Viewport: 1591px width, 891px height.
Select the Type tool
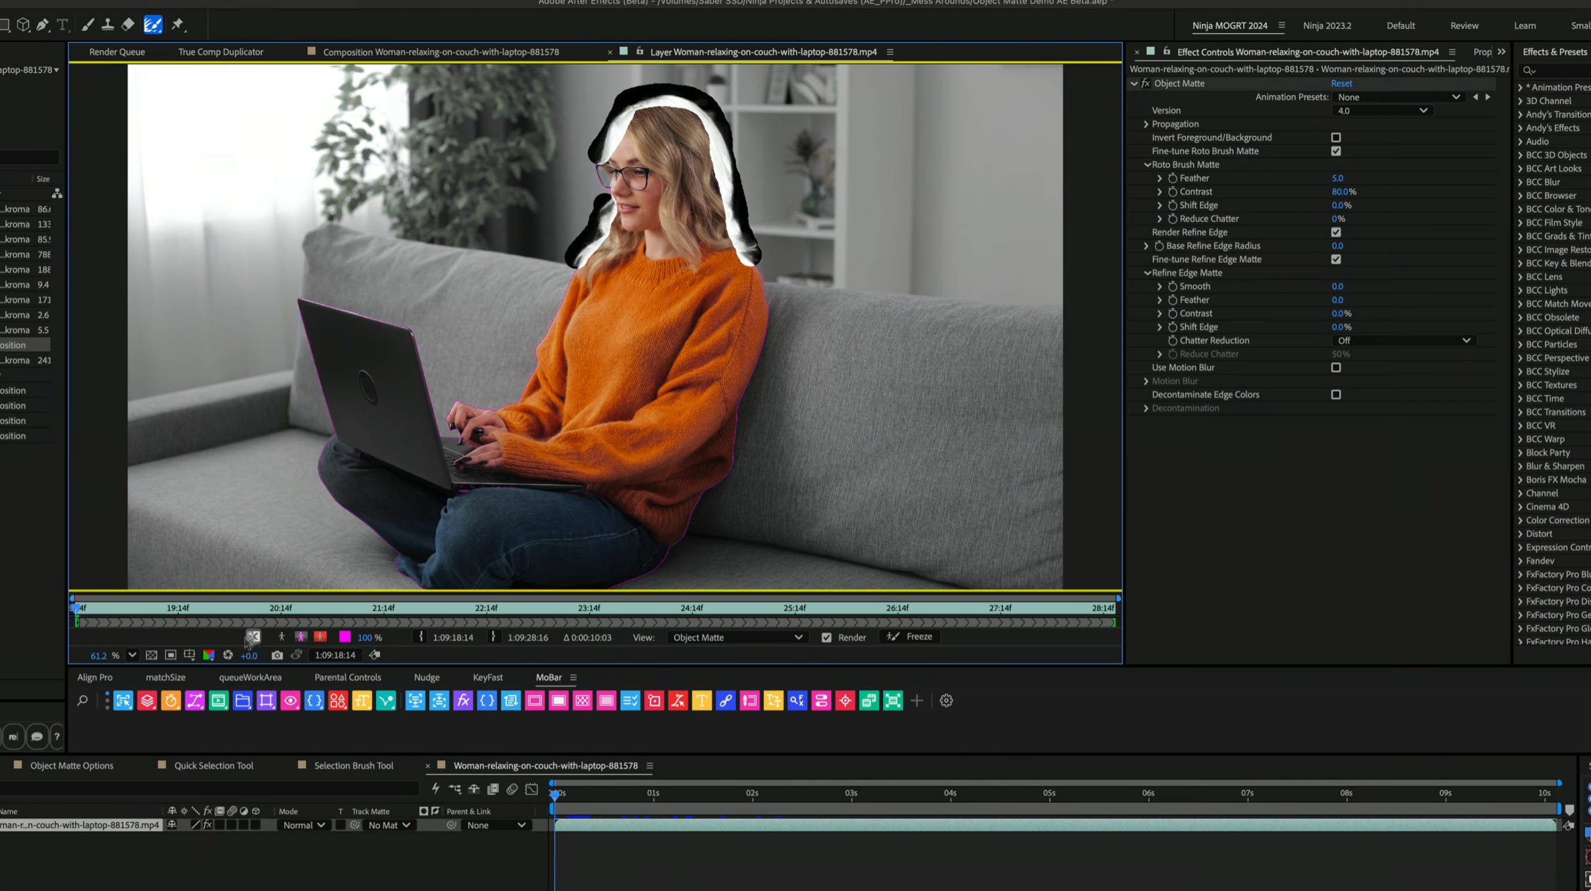click(63, 25)
